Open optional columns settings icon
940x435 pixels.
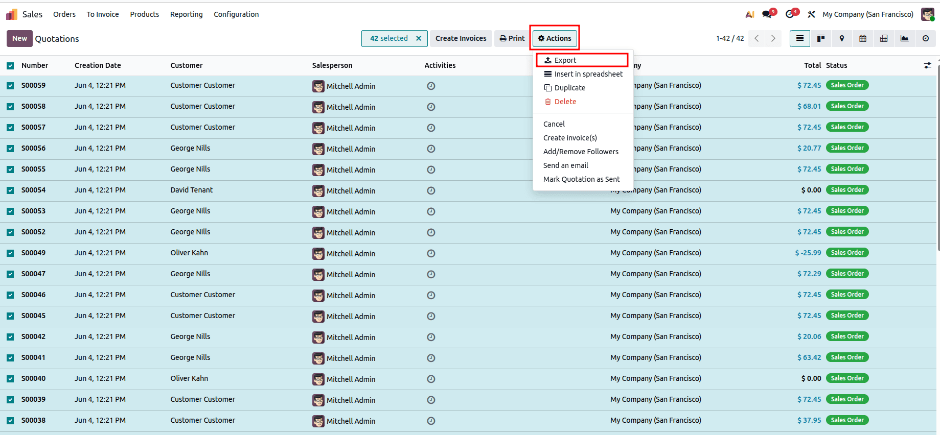tap(928, 65)
